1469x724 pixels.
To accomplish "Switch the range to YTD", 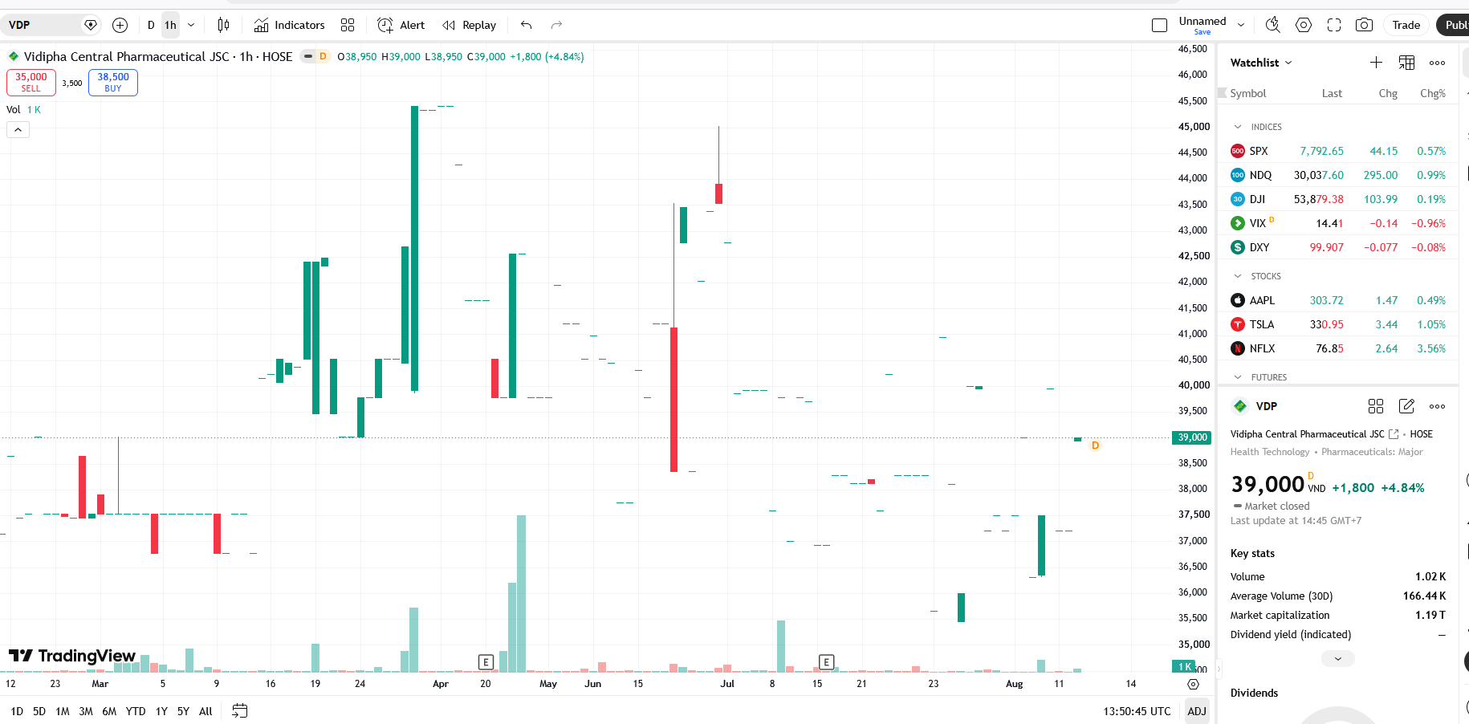I will pos(136,711).
